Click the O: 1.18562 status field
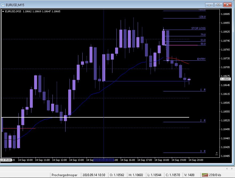The image size is (235, 178). pos(117,175)
